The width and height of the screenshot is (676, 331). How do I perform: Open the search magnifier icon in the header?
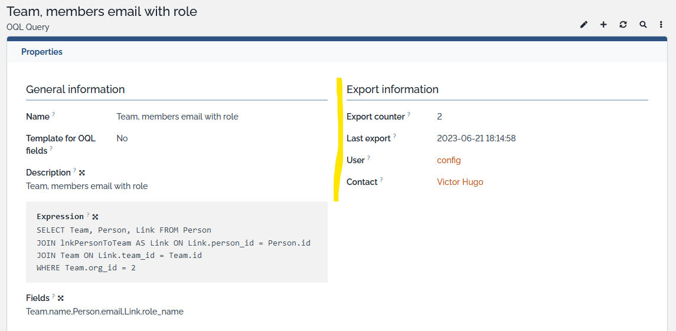click(x=643, y=25)
